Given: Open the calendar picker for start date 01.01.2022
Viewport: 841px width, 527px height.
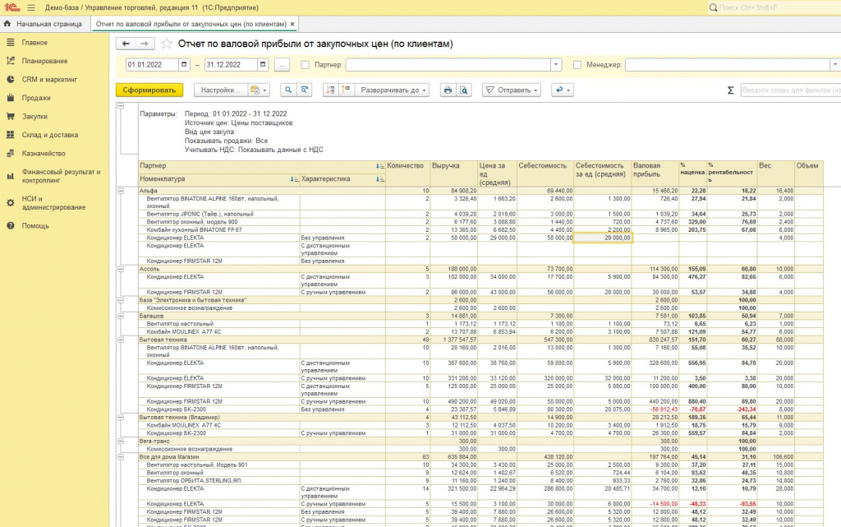Looking at the screenshot, I should [186, 64].
